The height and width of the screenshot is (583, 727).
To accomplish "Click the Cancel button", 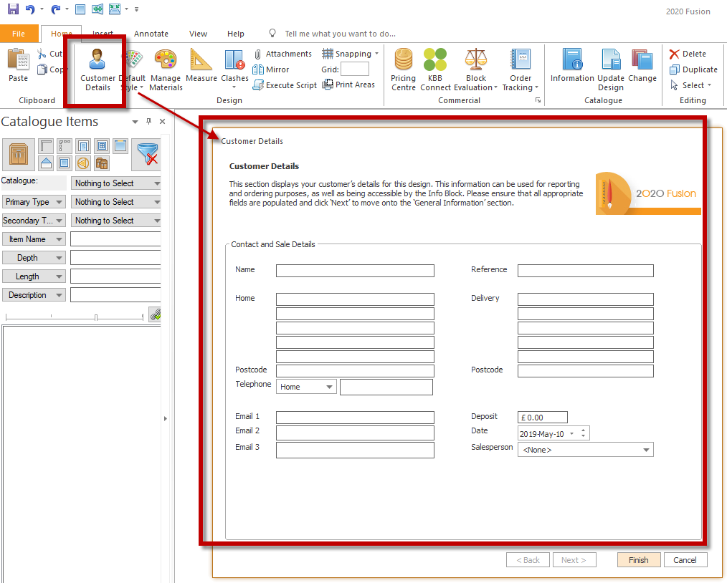I will 685,560.
